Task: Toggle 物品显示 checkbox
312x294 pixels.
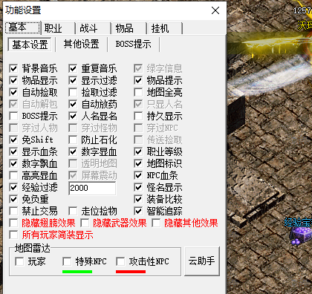Action: coord(13,80)
